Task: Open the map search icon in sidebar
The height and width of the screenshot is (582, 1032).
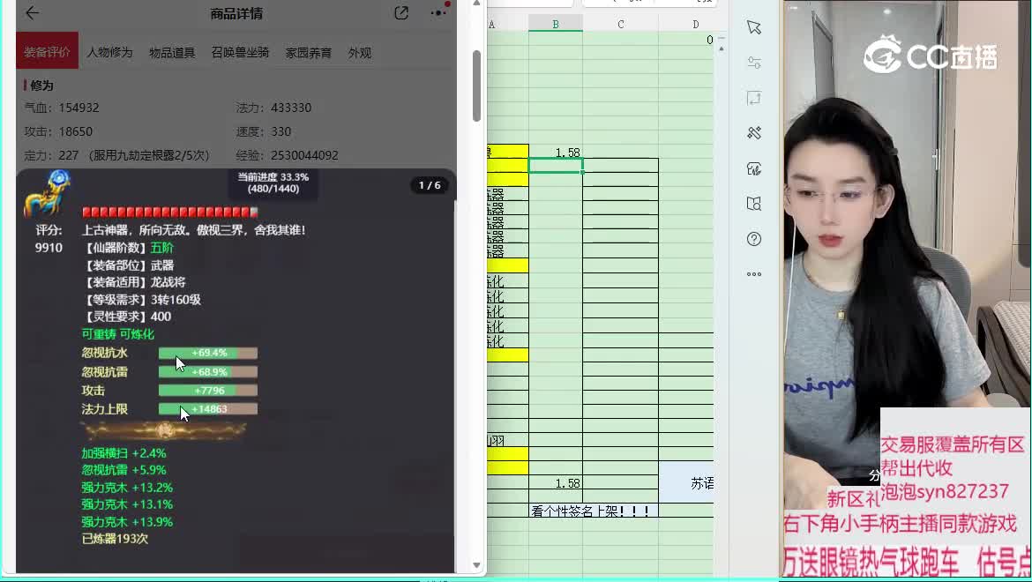Action: pos(753,204)
